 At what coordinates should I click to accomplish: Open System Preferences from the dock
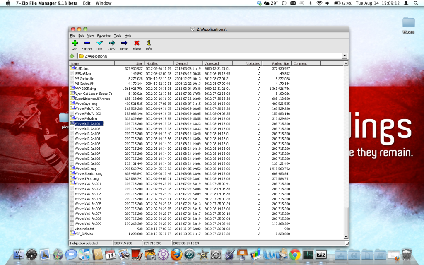(215, 255)
